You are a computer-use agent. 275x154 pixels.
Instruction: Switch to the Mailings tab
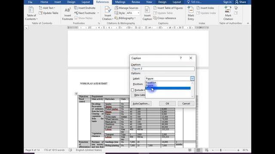[x=120, y=2]
